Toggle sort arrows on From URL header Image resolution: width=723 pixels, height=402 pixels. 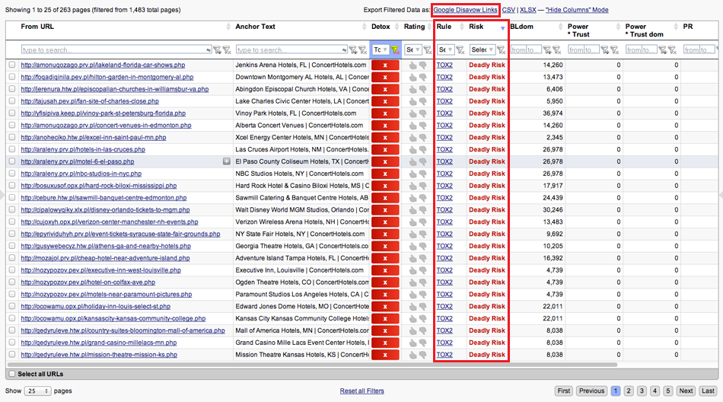tap(228, 27)
